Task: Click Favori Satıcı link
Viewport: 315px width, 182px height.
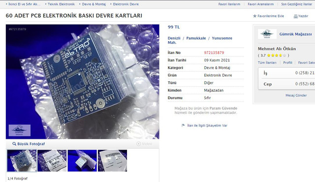Action: point(307,63)
